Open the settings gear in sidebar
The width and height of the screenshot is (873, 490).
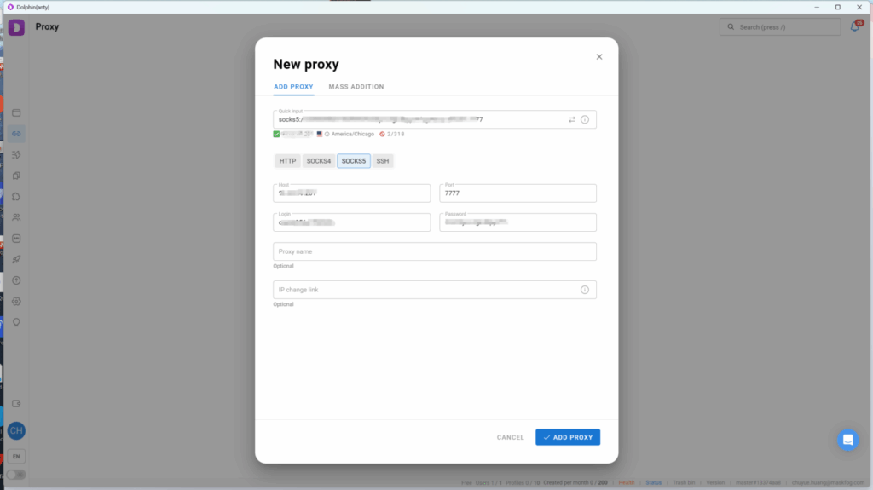16,301
